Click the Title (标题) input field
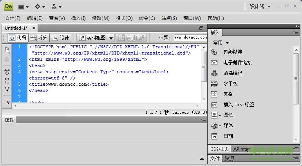This screenshot has width=302, height=166. pyautogui.click(x=190, y=37)
